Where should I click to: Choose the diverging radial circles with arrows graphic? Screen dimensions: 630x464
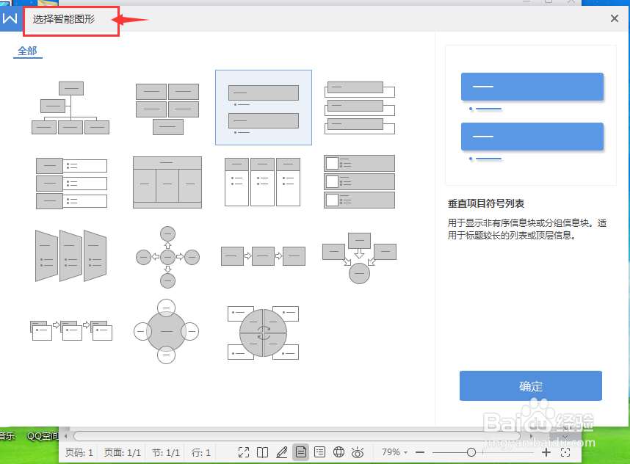pos(167,257)
